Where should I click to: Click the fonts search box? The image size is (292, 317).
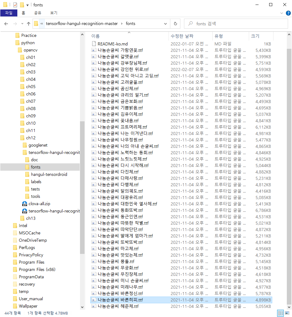(236, 24)
